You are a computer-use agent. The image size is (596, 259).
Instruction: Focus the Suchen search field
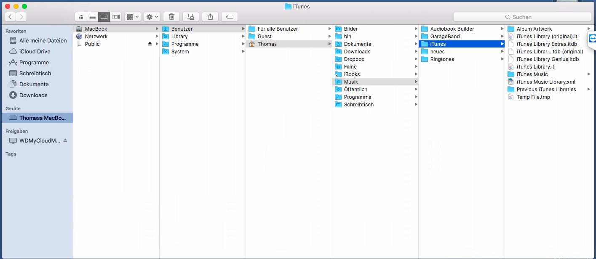(522, 17)
